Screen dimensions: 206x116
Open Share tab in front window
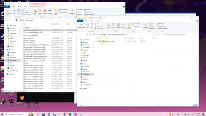(x=93, y=21)
